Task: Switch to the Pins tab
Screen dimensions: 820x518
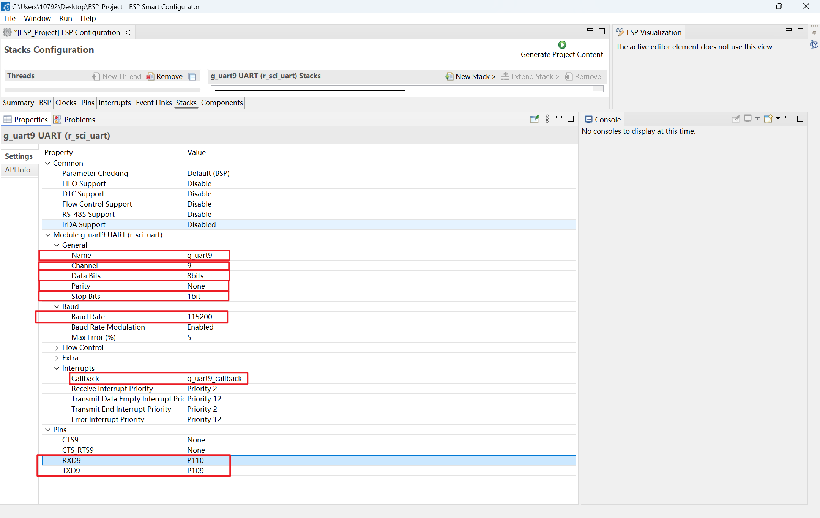Action: 88,103
